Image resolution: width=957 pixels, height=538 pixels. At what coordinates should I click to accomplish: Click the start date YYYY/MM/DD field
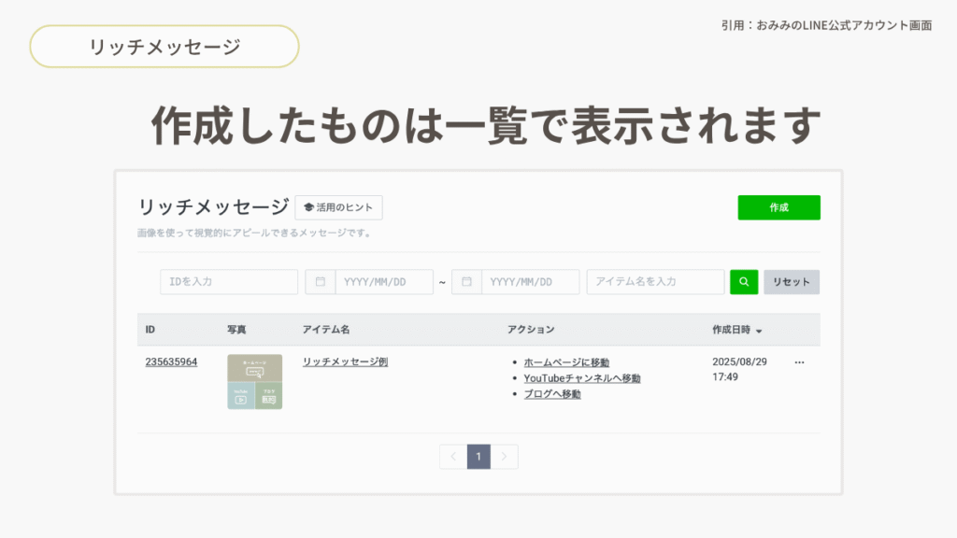click(x=383, y=282)
